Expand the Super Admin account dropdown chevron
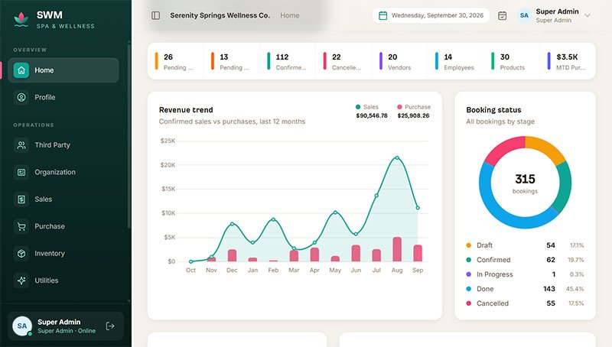This screenshot has width=612, height=347. point(588,15)
